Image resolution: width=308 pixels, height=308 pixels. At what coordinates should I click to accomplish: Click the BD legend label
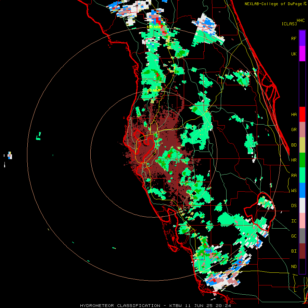point(294,145)
